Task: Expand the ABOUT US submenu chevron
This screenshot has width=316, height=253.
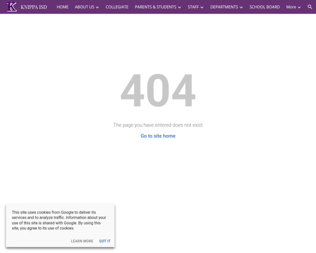Action: pyautogui.click(x=97, y=7)
